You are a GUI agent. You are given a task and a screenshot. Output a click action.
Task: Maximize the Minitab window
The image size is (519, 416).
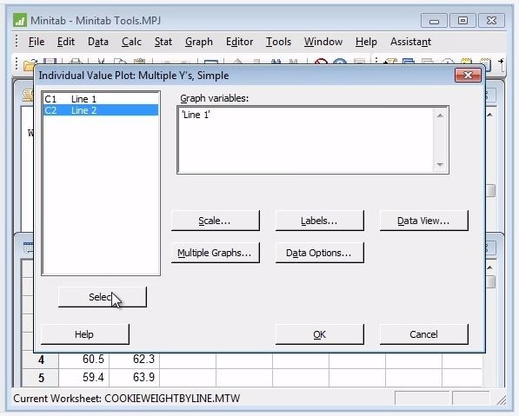click(x=462, y=21)
